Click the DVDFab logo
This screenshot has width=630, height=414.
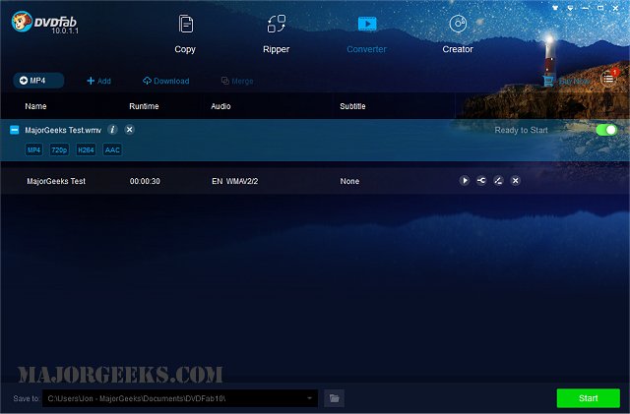(x=44, y=22)
